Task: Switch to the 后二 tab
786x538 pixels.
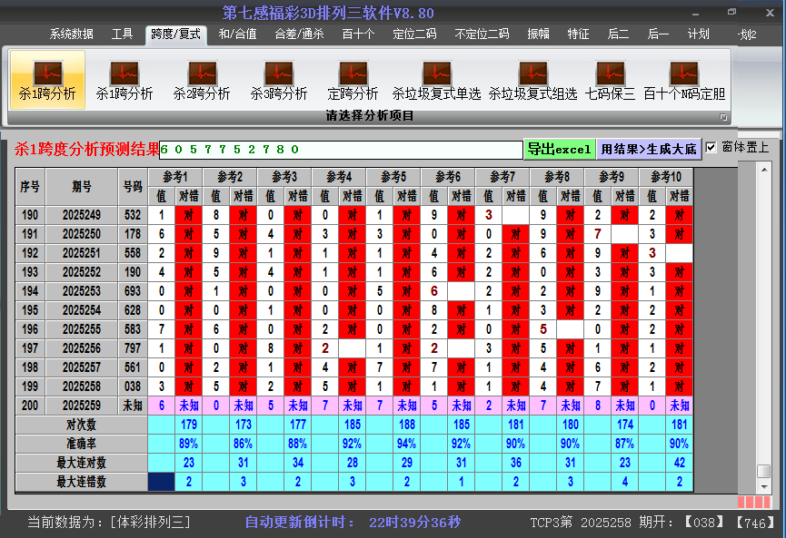Action: [x=618, y=34]
